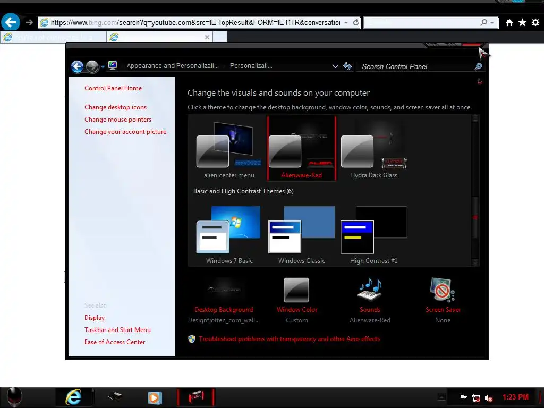Show hidden tray icons button
The width and height of the screenshot is (544, 408).
click(441, 396)
